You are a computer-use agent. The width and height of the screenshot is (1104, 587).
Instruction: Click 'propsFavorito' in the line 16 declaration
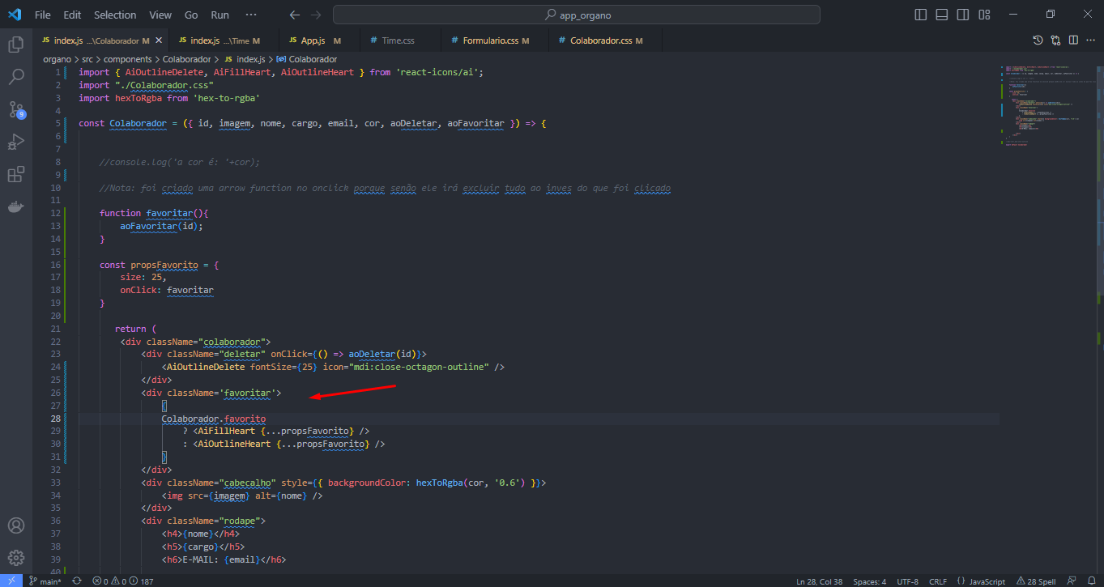(x=164, y=265)
